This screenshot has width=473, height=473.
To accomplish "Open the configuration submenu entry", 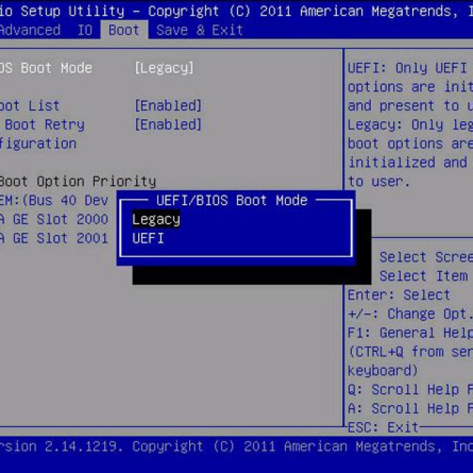I will [37, 143].
